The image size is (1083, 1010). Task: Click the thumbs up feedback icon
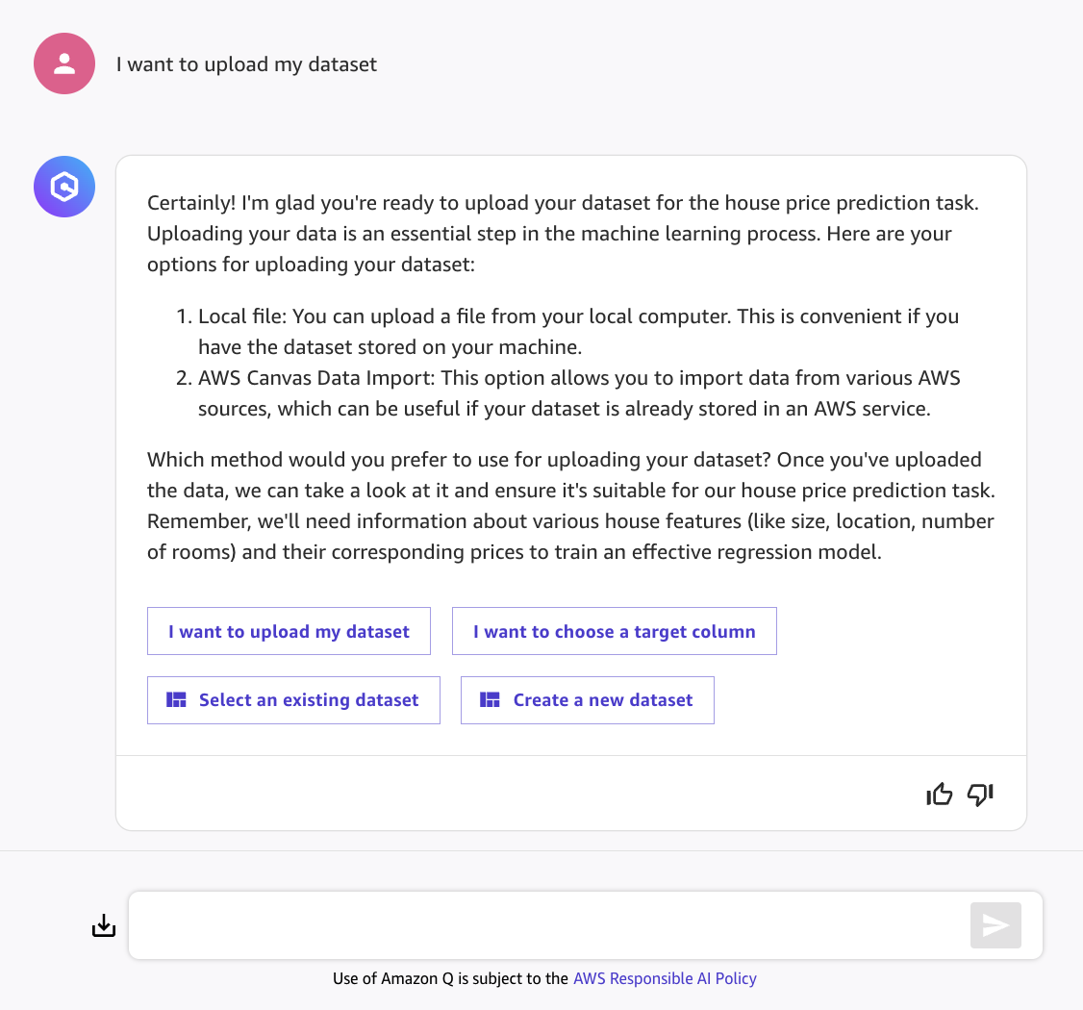coord(940,795)
